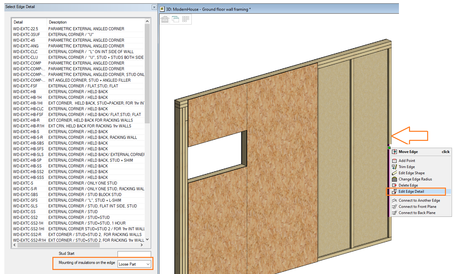Viewport: 453px width, 274px height.
Task: Click the Delete Edge icon
Action: (394, 185)
